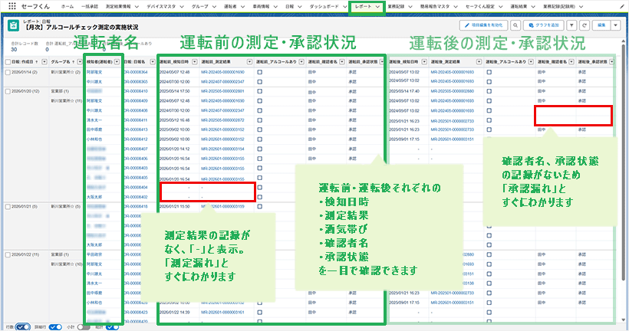Open the filter funnel icon
The width and height of the screenshot is (629, 331).
[x=571, y=25]
